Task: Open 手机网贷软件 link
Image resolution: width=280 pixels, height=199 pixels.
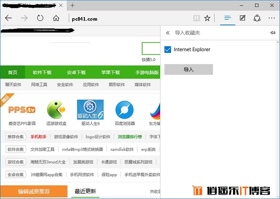Action: 82,175
